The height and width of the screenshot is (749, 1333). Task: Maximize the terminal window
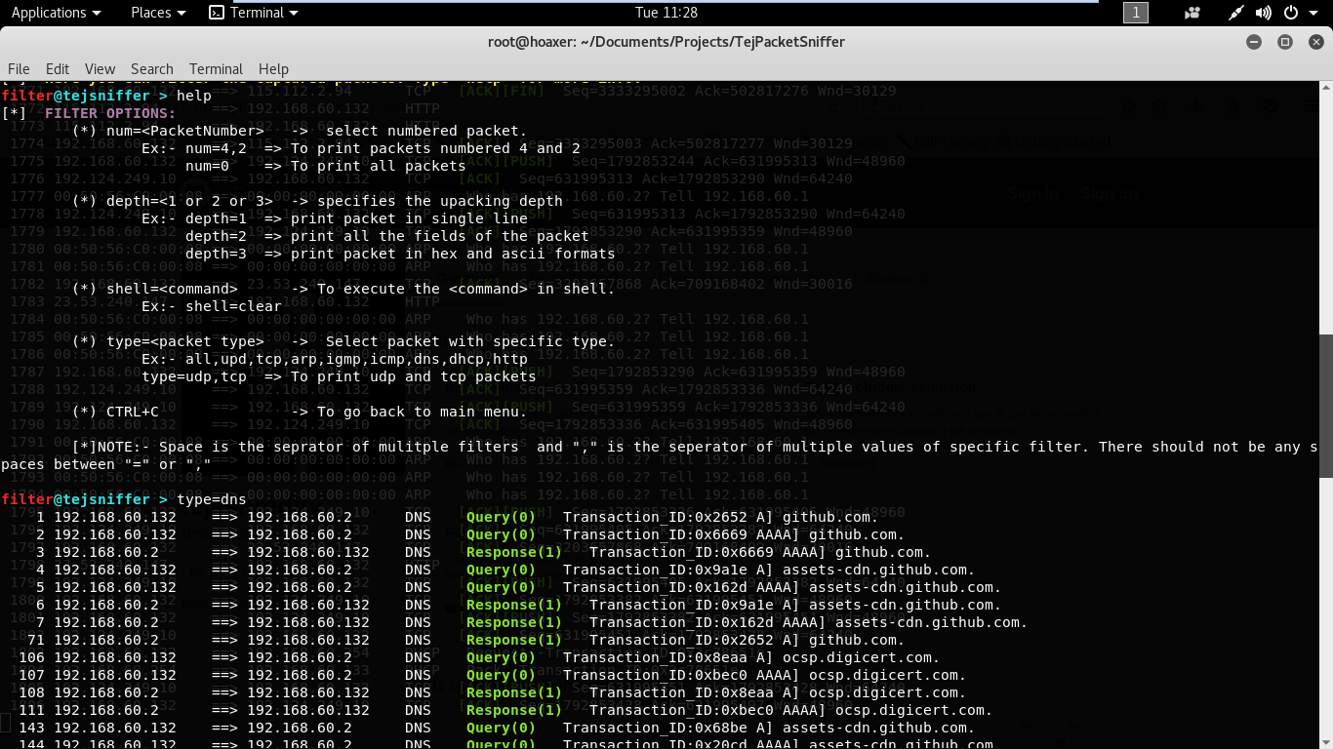[1285, 42]
